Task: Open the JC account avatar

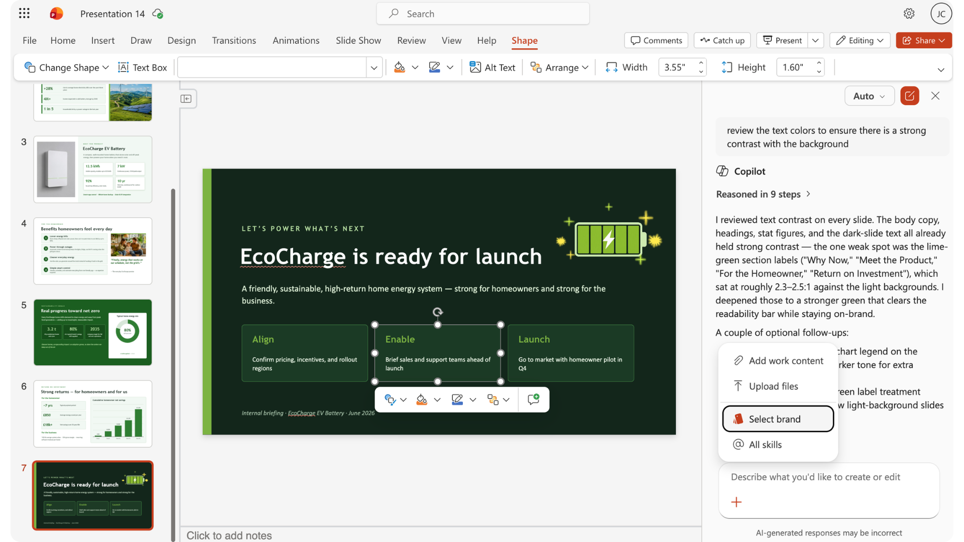Action: [941, 14]
